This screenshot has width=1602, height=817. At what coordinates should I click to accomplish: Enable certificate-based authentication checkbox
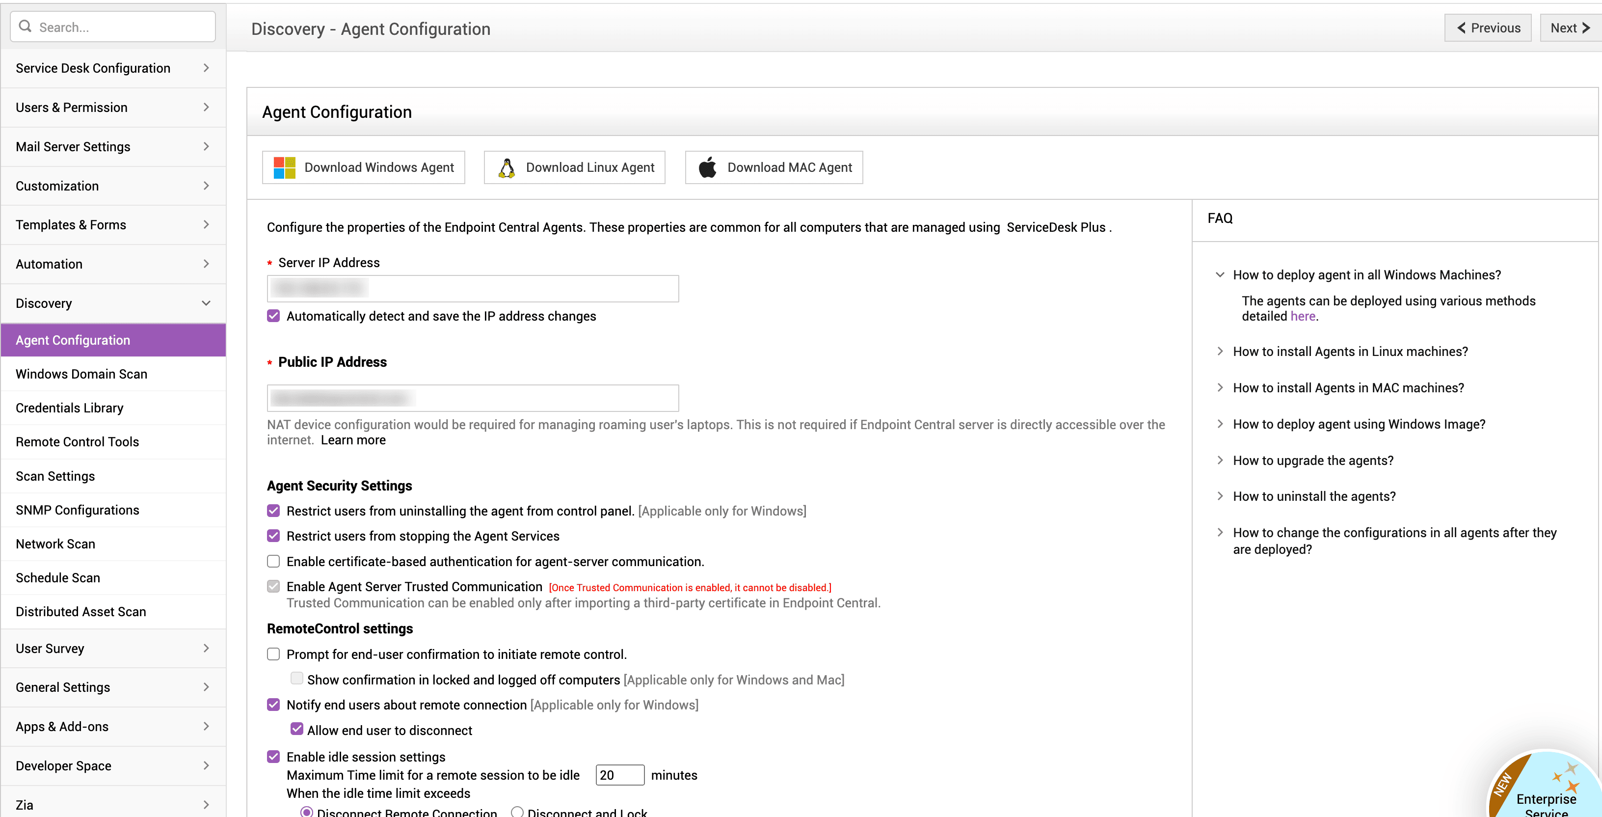pos(273,561)
